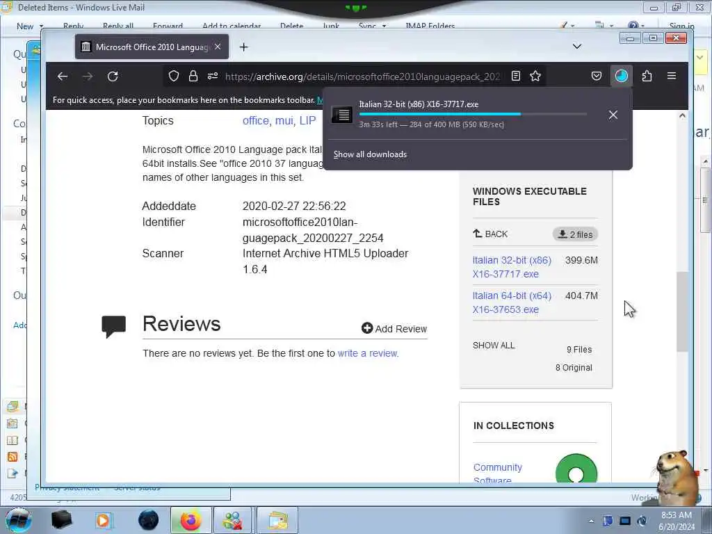Open the Firefox downloads progress button

point(621,76)
